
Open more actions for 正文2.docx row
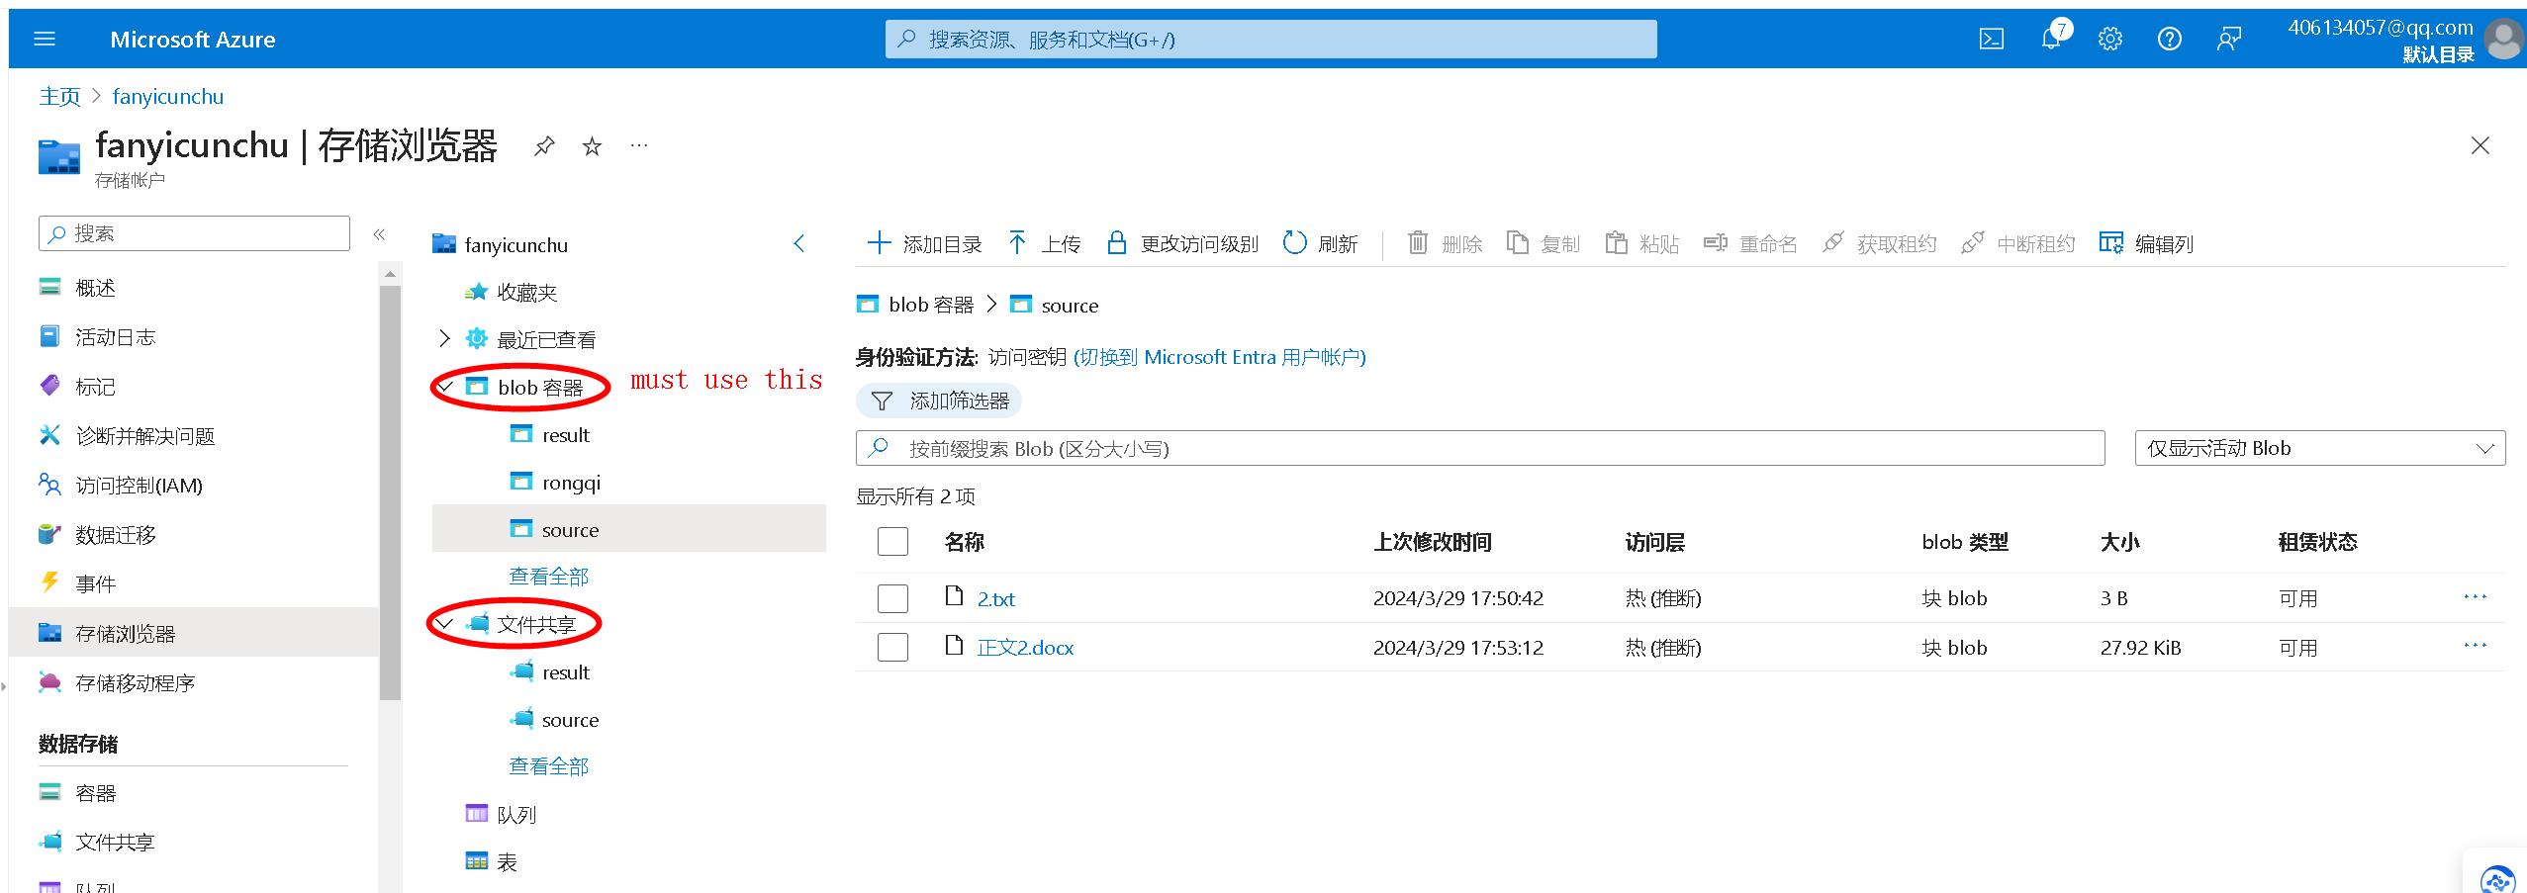click(2476, 645)
